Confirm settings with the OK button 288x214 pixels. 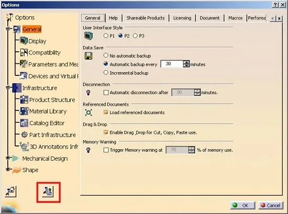click(x=242, y=205)
